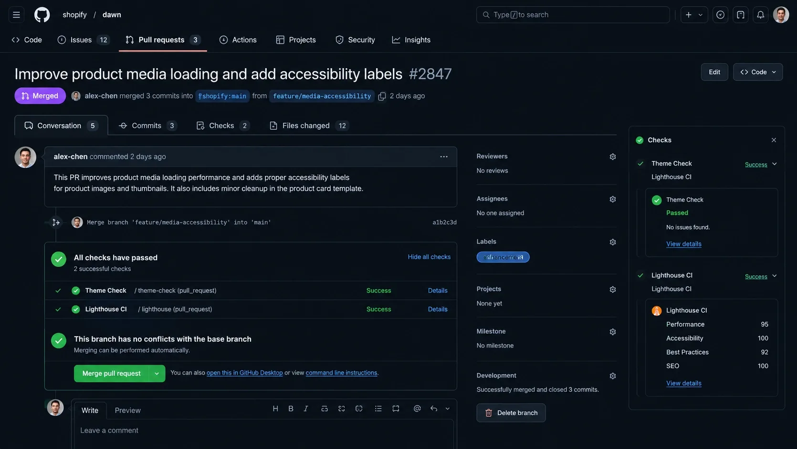Image resolution: width=797 pixels, height=449 pixels.
Task: Switch to the Preview comment tab
Action: coord(127,410)
